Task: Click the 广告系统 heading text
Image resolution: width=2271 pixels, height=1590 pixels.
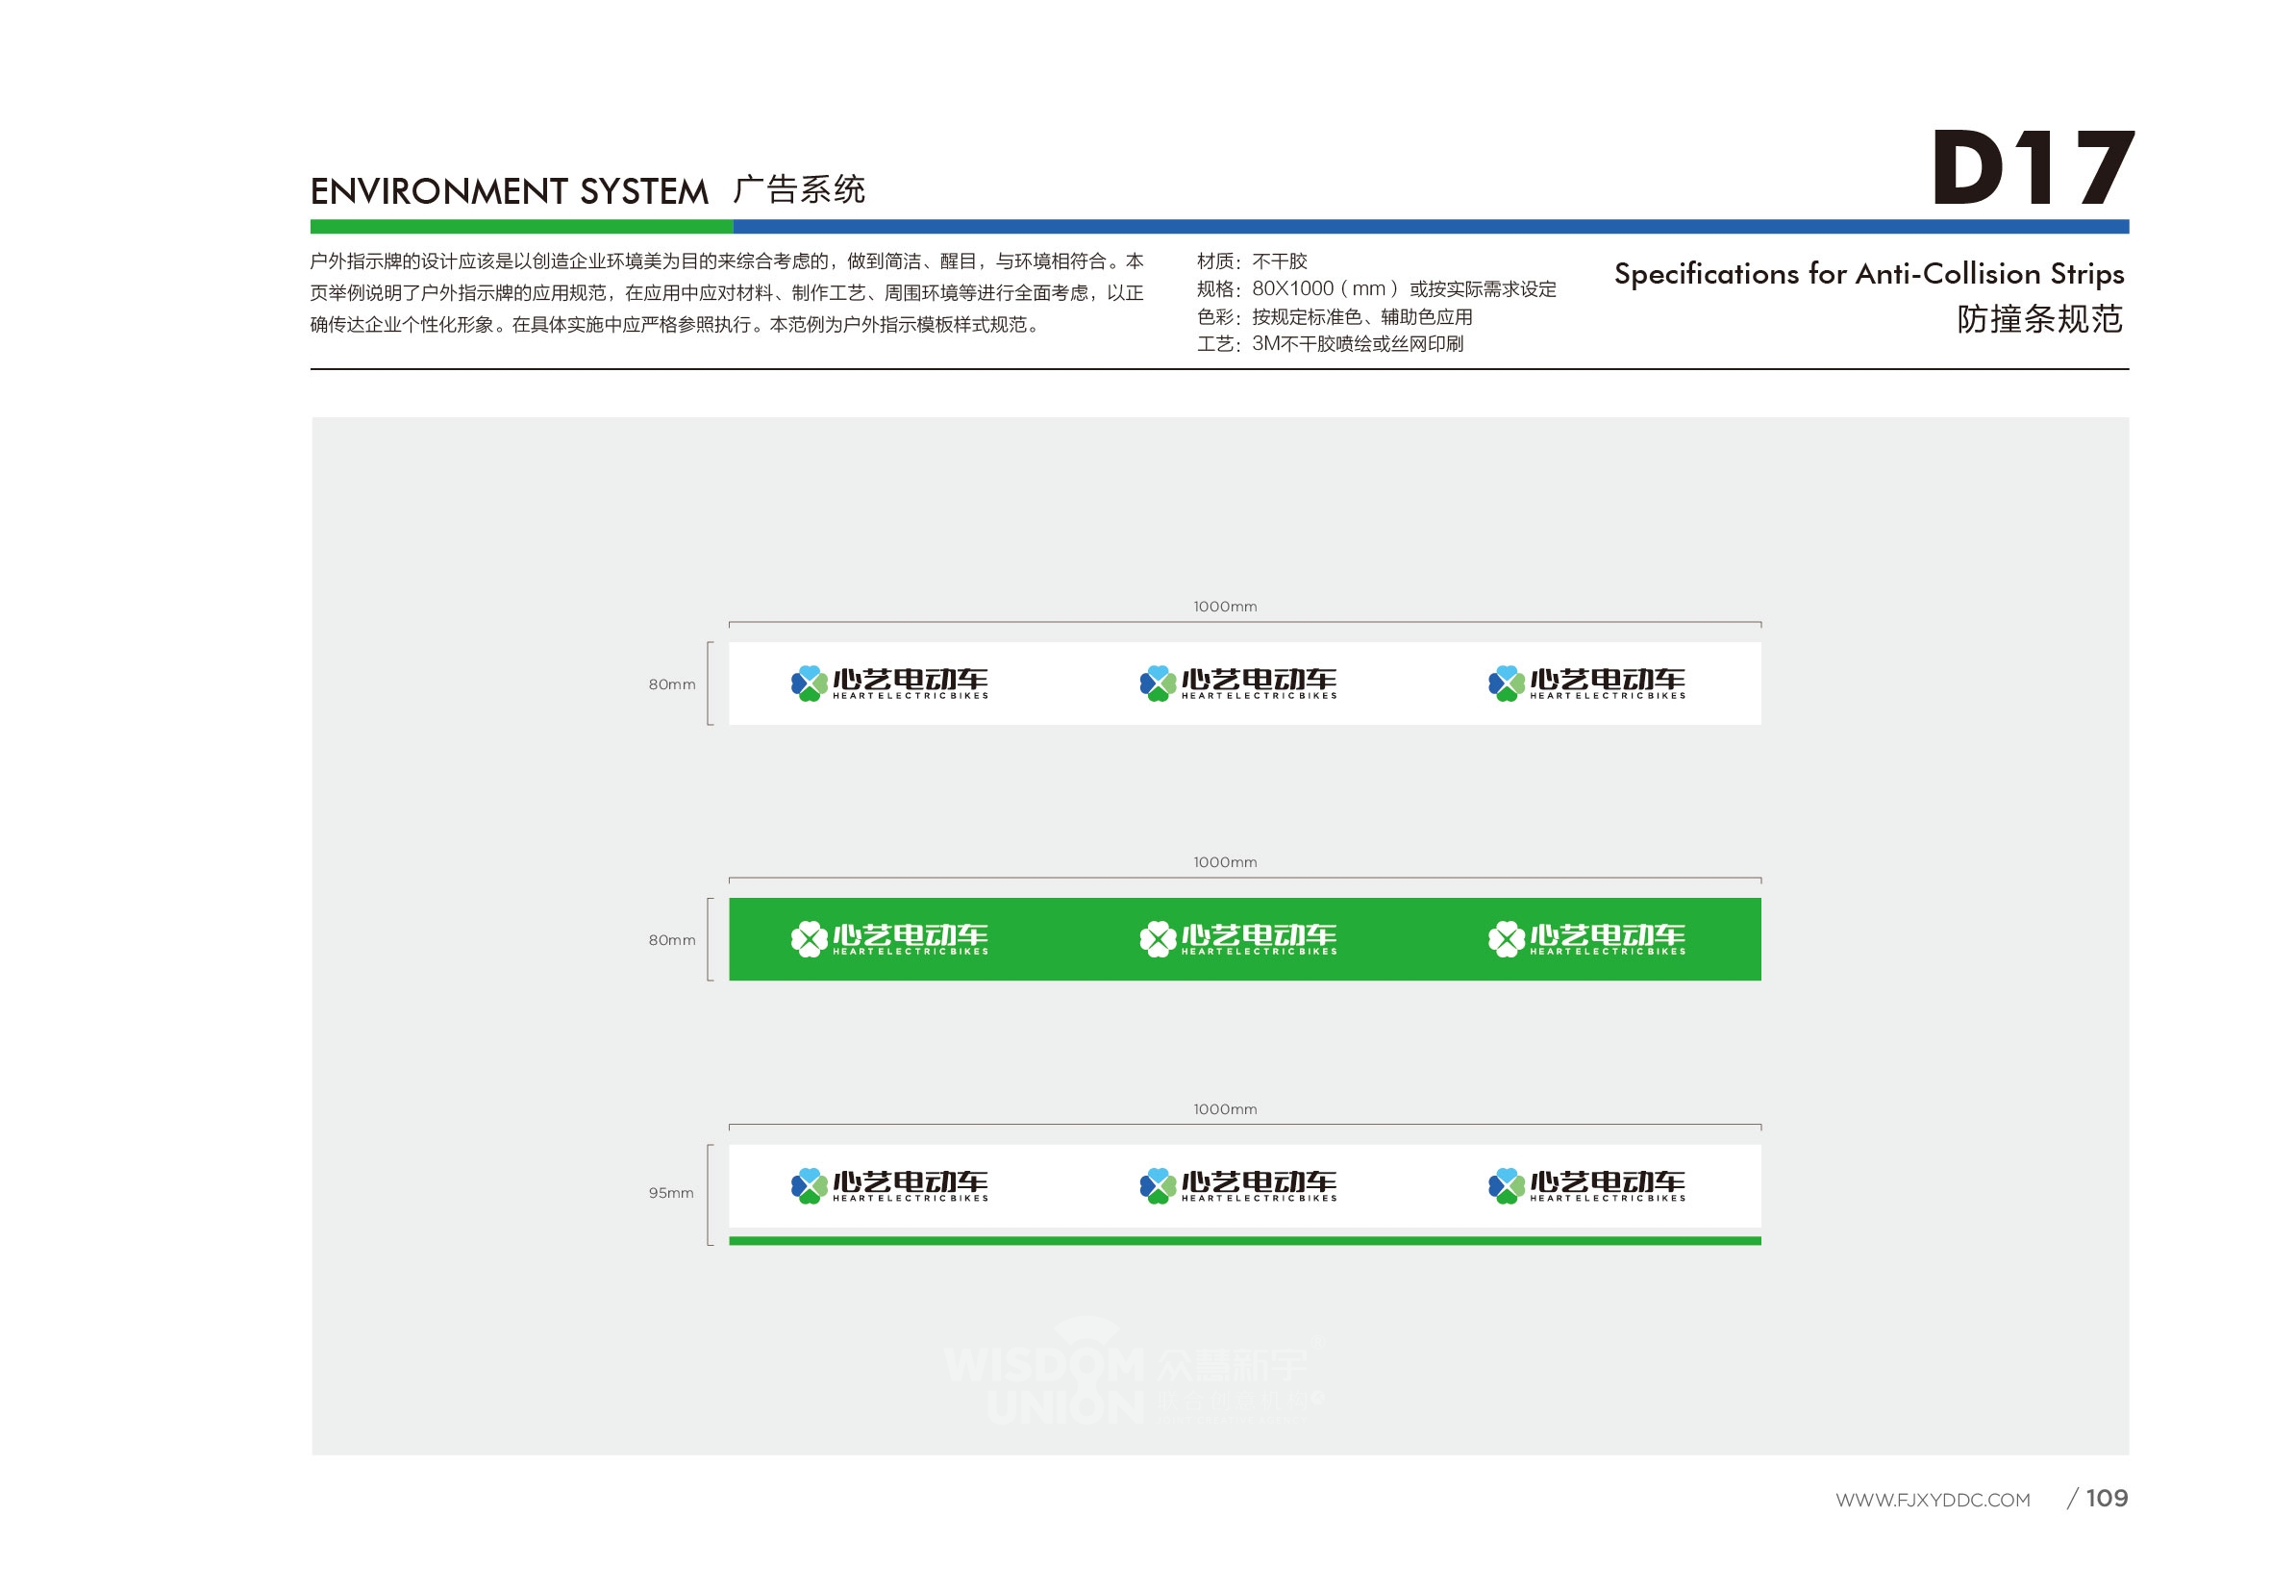Action: click(799, 188)
